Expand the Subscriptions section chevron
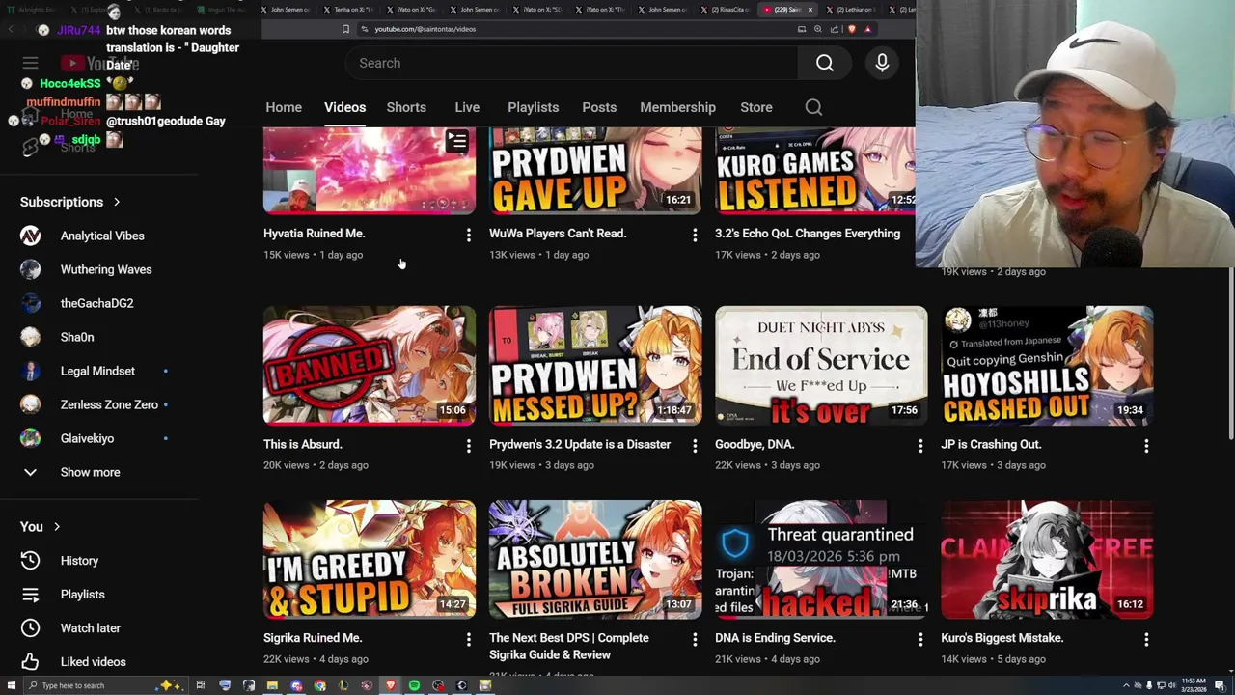The height and width of the screenshot is (695, 1235). [x=117, y=202]
